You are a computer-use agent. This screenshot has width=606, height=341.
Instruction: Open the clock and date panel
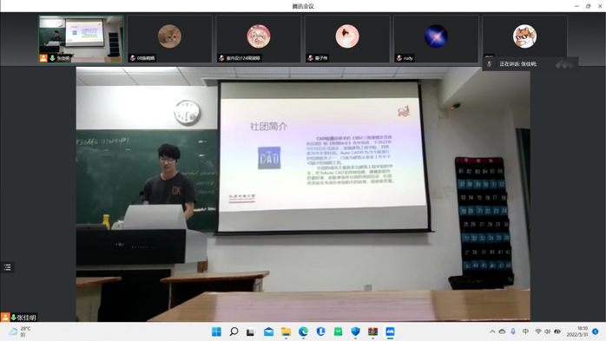(x=577, y=331)
